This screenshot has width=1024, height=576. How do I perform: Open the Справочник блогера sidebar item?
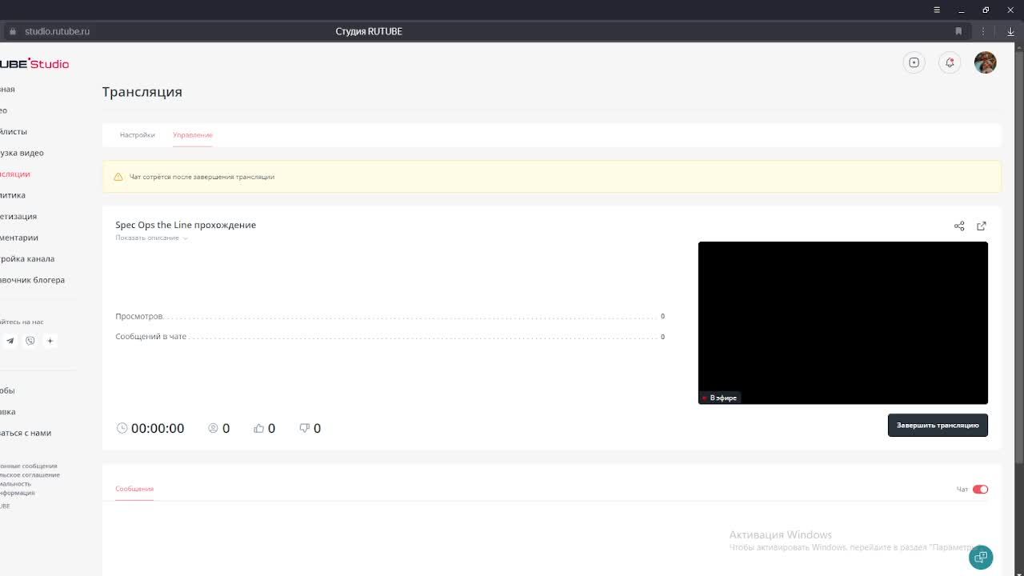coord(32,280)
